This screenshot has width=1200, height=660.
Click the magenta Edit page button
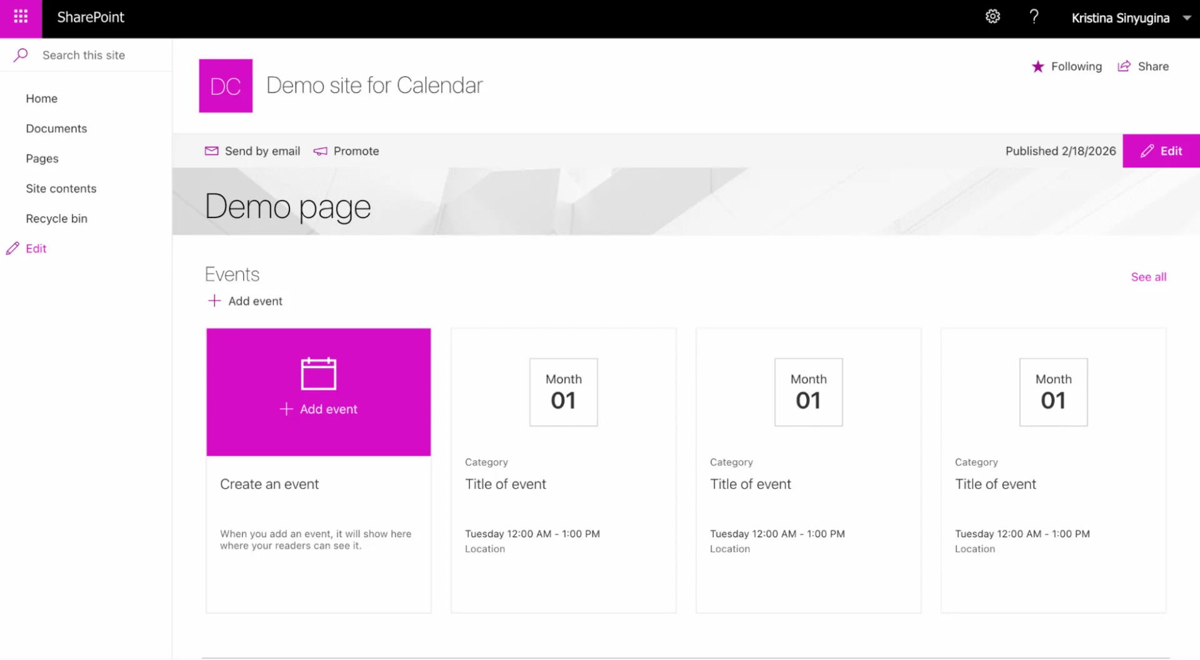coord(1161,151)
